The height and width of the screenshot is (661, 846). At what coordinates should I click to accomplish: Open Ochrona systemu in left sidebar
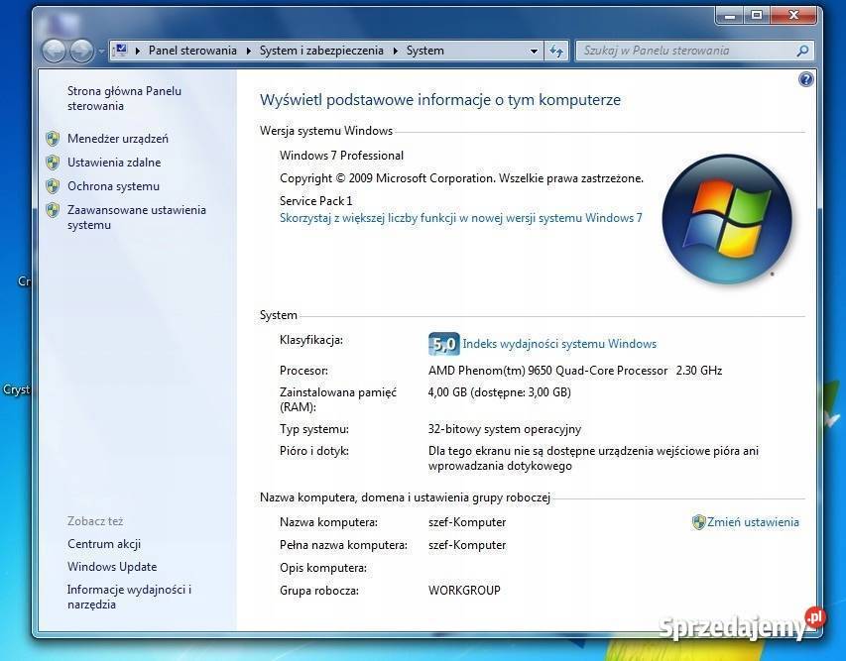113,186
